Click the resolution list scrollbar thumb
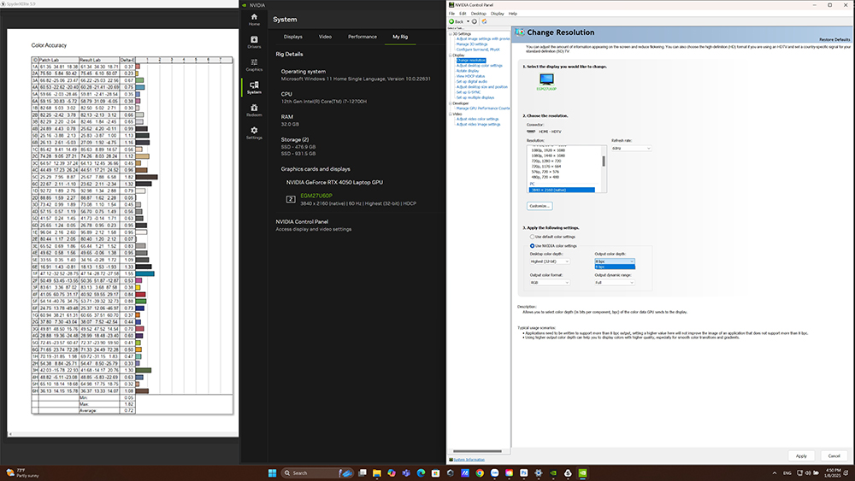 tap(604, 161)
